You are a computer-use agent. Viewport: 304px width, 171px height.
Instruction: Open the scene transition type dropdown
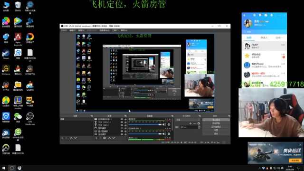click(x=188, y=120)
